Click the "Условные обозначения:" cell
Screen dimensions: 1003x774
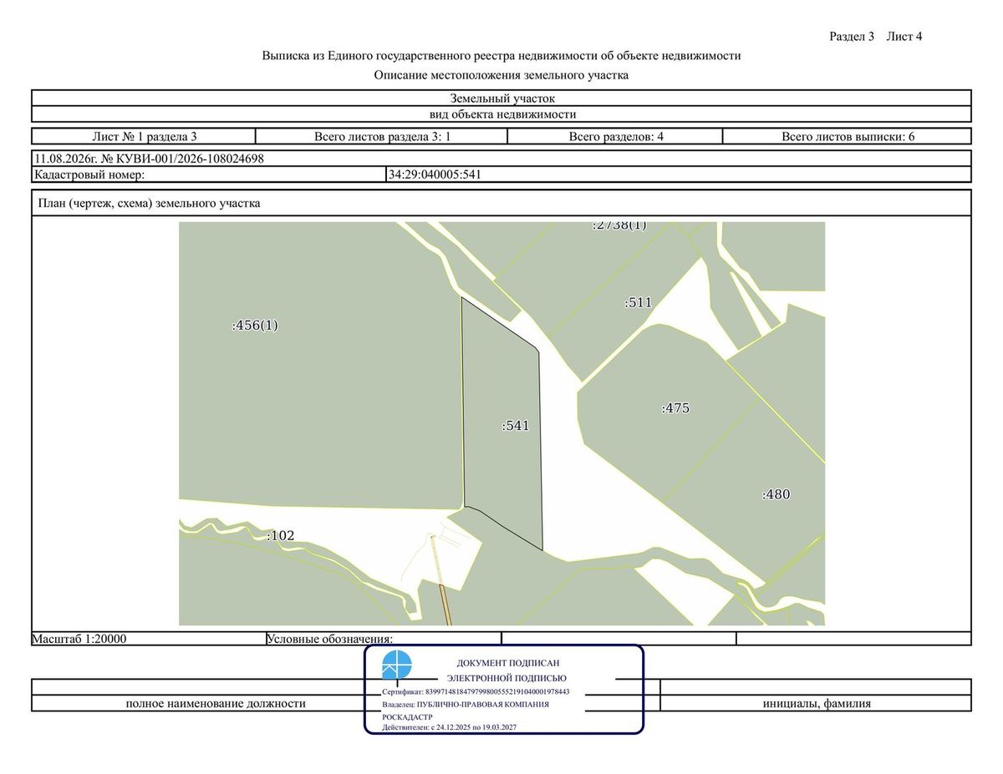point(383,639)
